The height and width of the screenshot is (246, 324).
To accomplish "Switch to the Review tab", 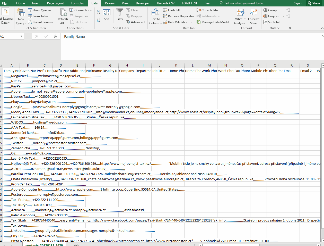I will tap(110, 3).
